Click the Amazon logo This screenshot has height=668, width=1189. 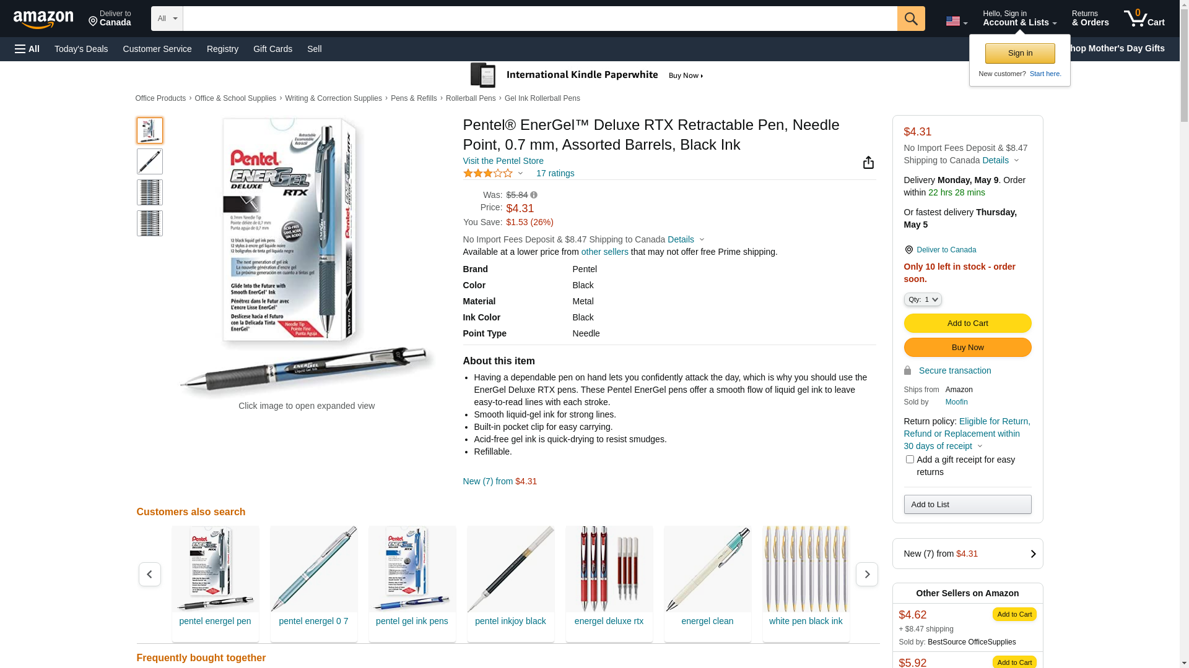43,19
